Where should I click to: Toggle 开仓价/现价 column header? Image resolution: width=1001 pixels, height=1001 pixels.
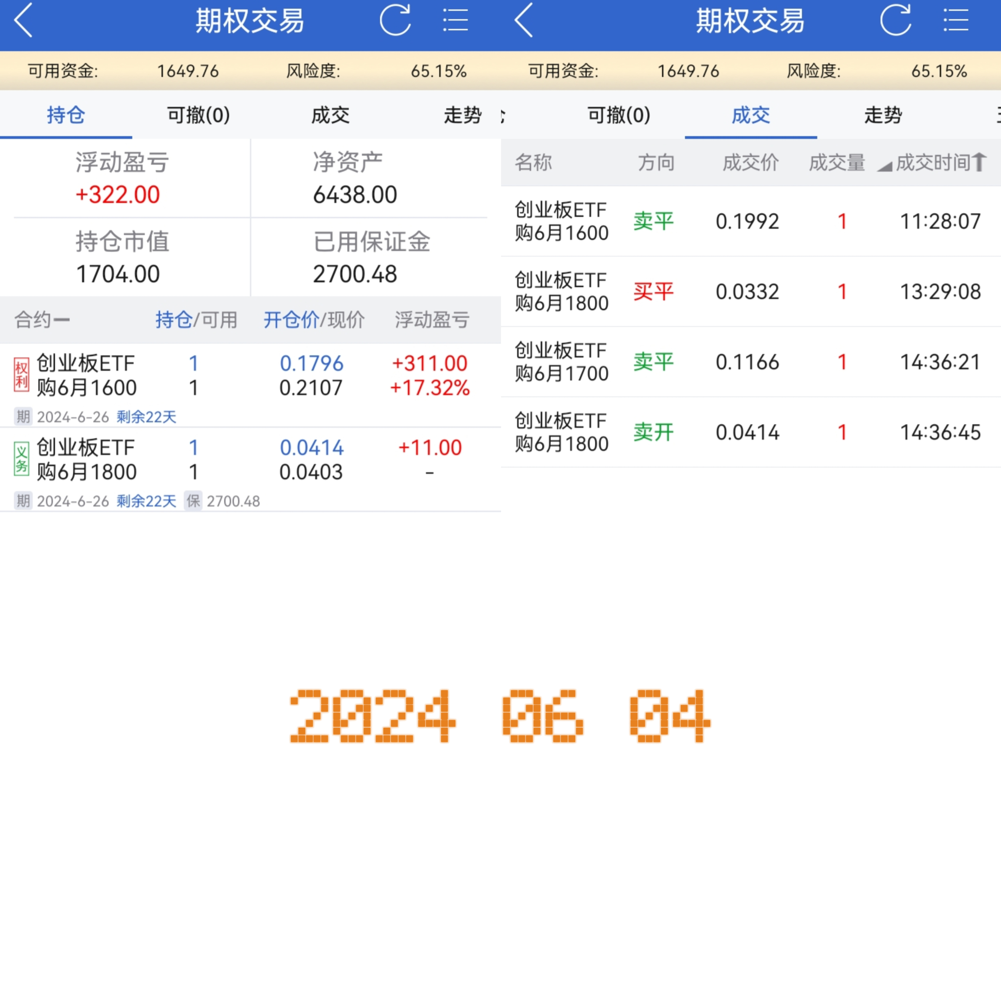[x=313, y=320]
